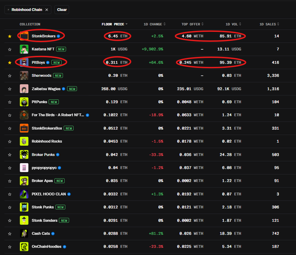Sort by 1D Change column header

click(x=155, y=24)
